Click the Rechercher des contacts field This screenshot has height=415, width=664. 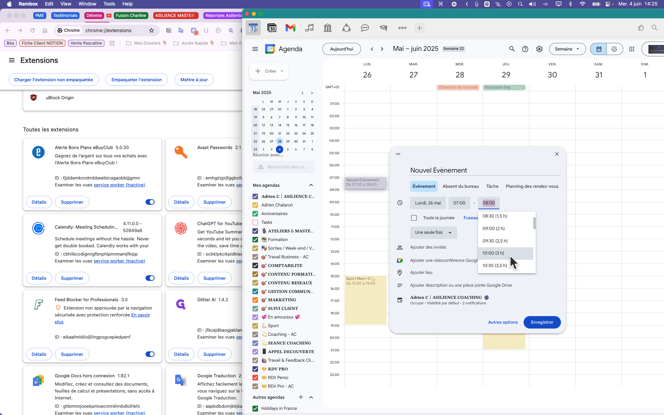pyautogui.click(x=284, y=167)
